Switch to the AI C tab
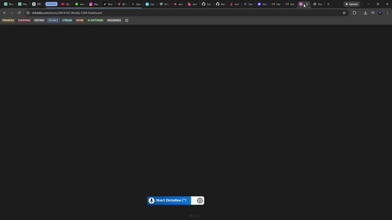Image resolution: width=392 pixels, height=220 pixels. click(164, 4)
